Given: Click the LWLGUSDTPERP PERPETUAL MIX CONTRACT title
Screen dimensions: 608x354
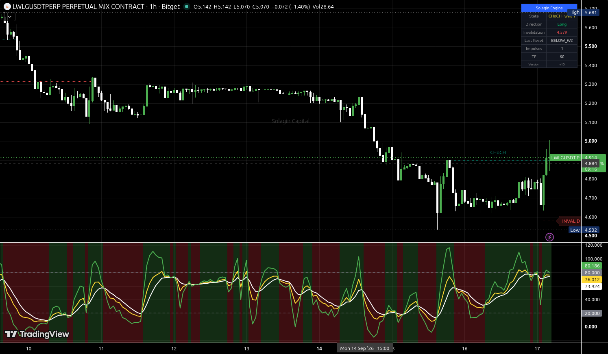Looking at the screenshot, I should pyautogui.click(x=78, y=7).
